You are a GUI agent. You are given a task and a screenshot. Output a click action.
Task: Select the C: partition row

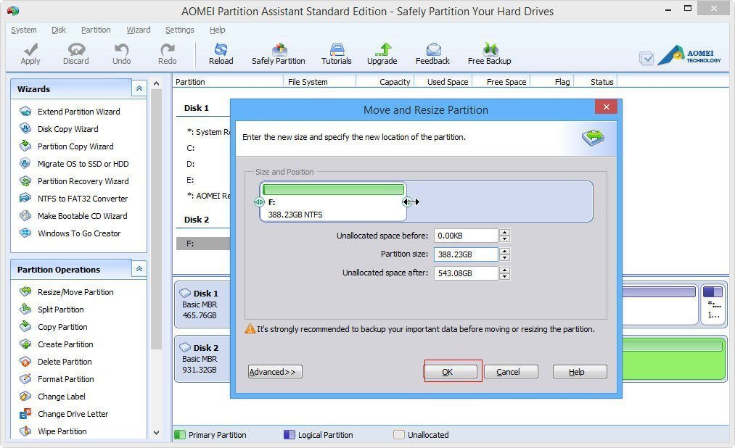pyautogui.click(x=203, y=148)
